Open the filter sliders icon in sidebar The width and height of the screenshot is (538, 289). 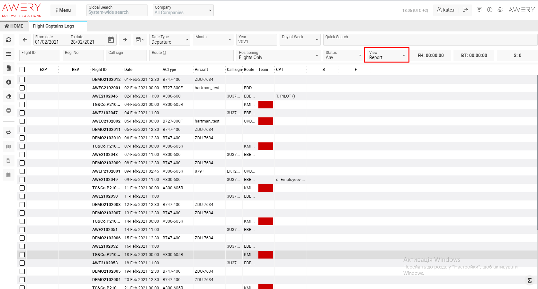pyautogui.click(x=9, y=54)
